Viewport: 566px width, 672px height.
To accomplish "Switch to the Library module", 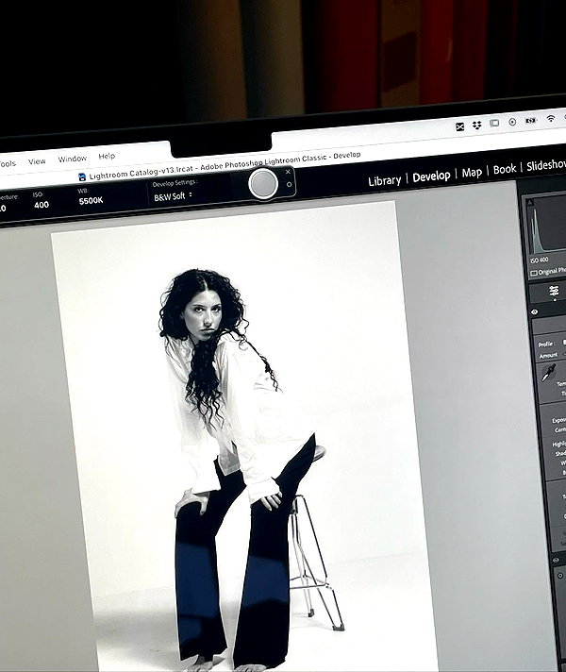I will pos(384,180).
